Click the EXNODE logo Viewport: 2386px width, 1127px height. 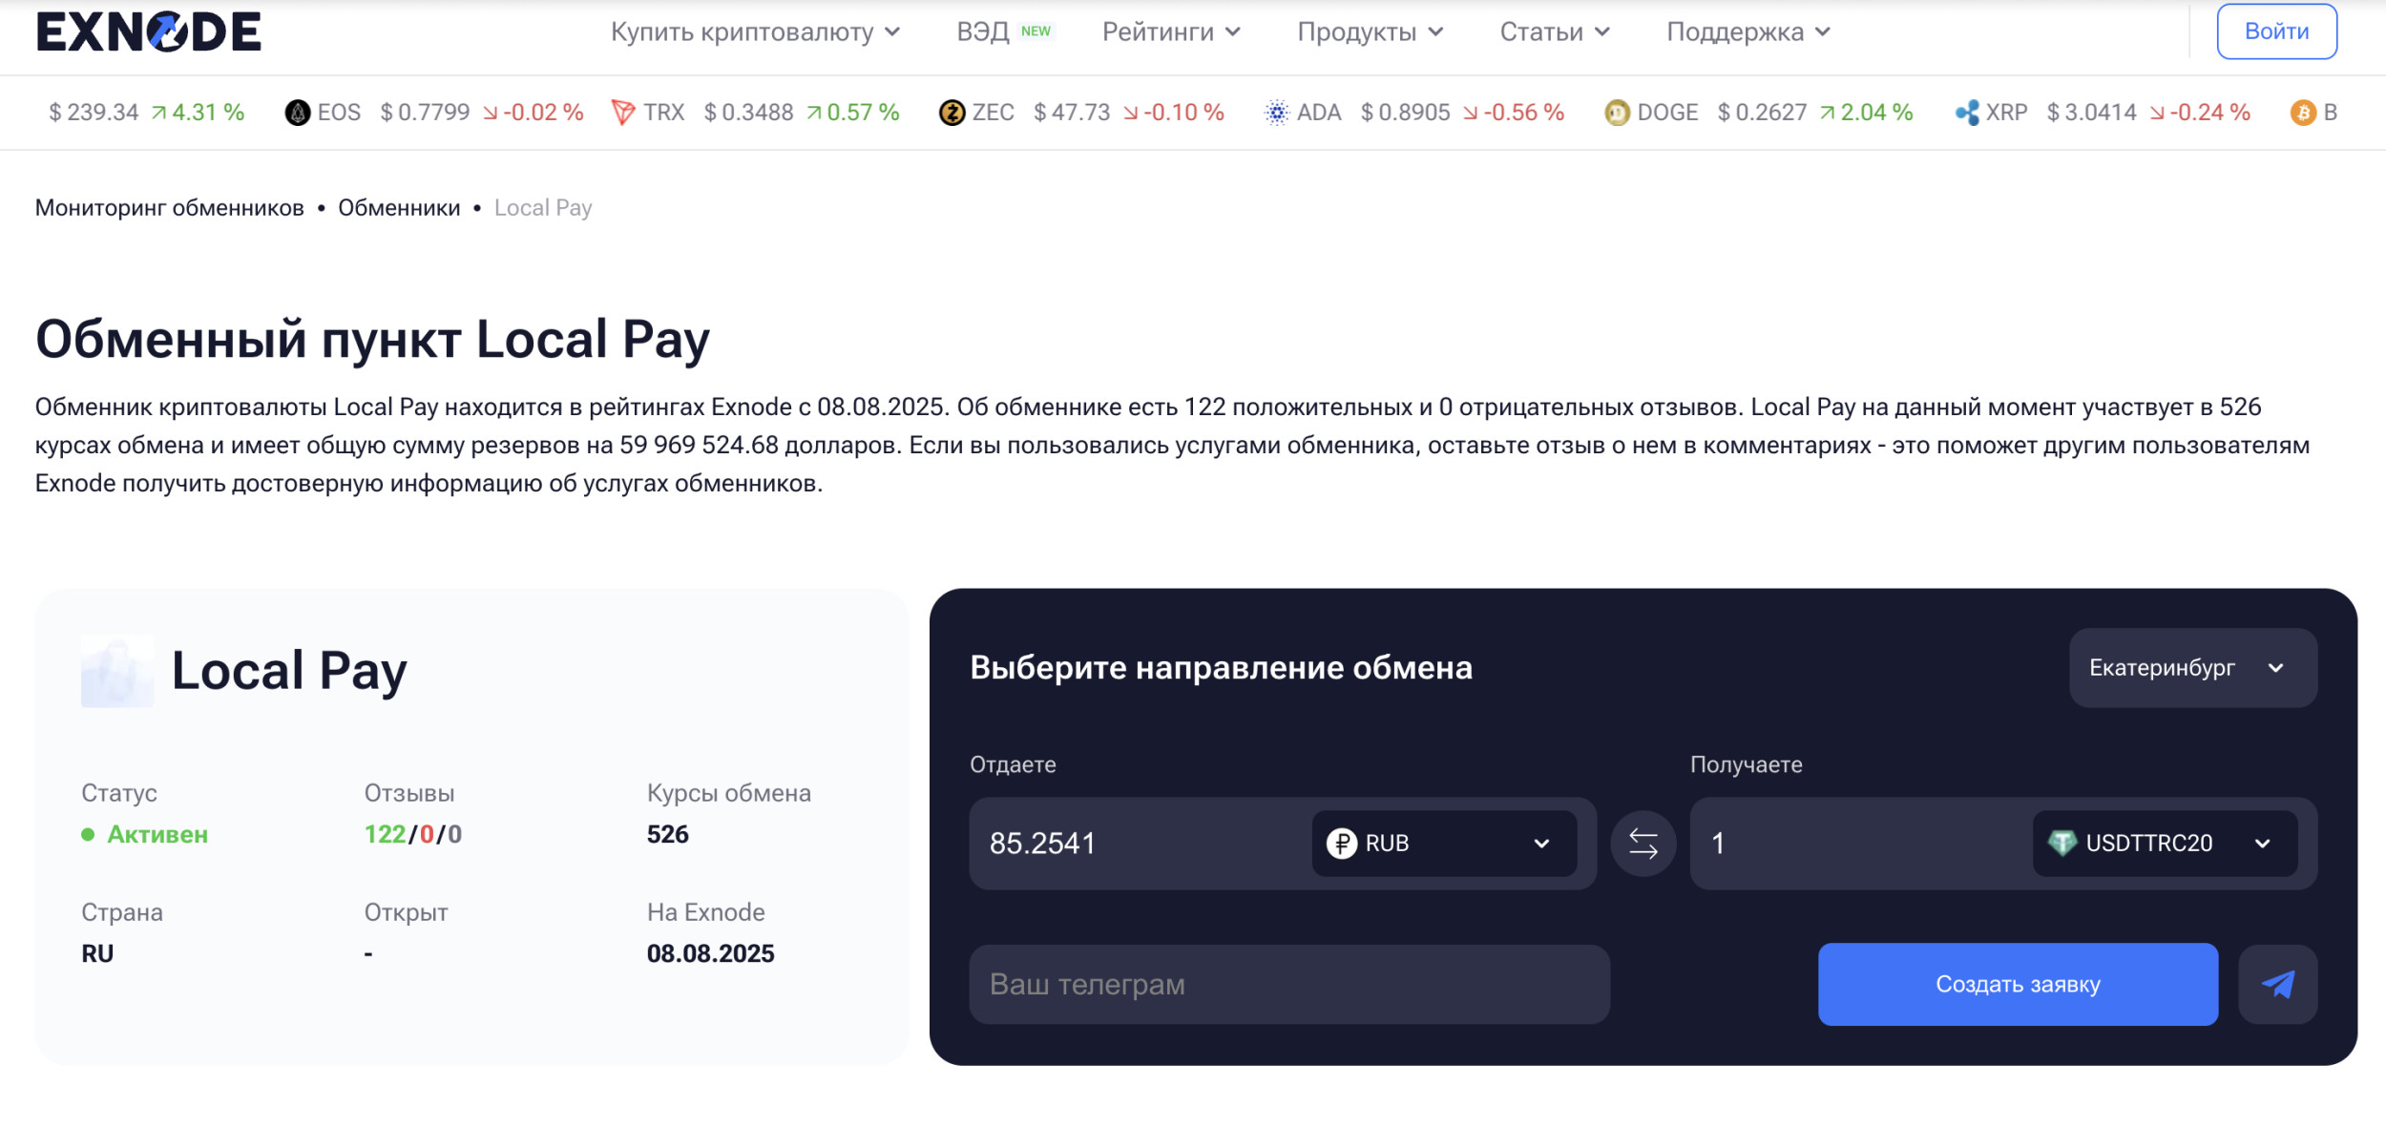(148, 31)
